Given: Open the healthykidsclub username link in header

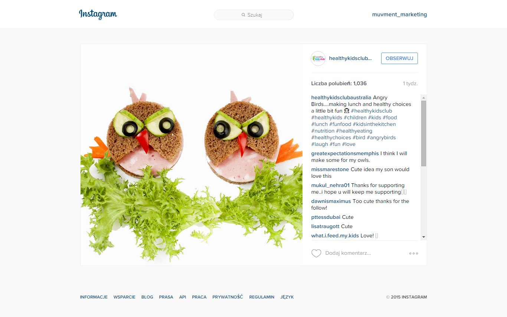Looking at the screenshot, I should coord(350,59).
